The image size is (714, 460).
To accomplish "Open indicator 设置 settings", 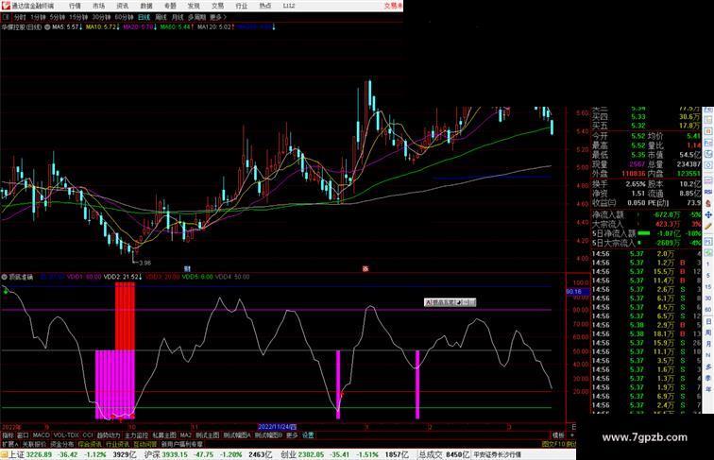I will click(308, 435).
